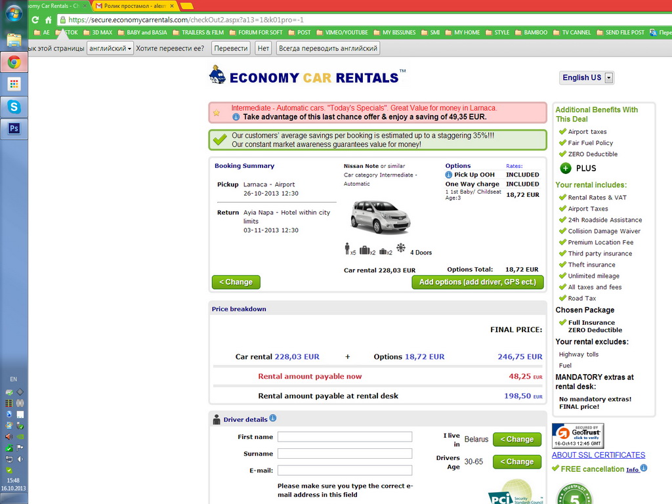The image size is (672, 504).
Task: Click the info icon next to Driver details
Action: pyautogui.click(x=273, y=418)
